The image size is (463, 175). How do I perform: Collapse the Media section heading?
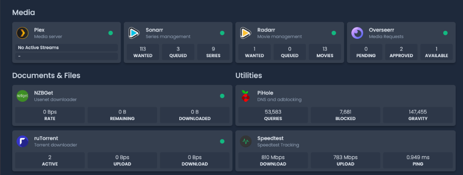tap(24, 12)
